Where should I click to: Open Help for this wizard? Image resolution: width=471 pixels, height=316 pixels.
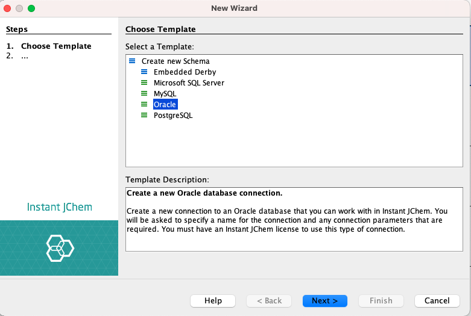[213, 300]
